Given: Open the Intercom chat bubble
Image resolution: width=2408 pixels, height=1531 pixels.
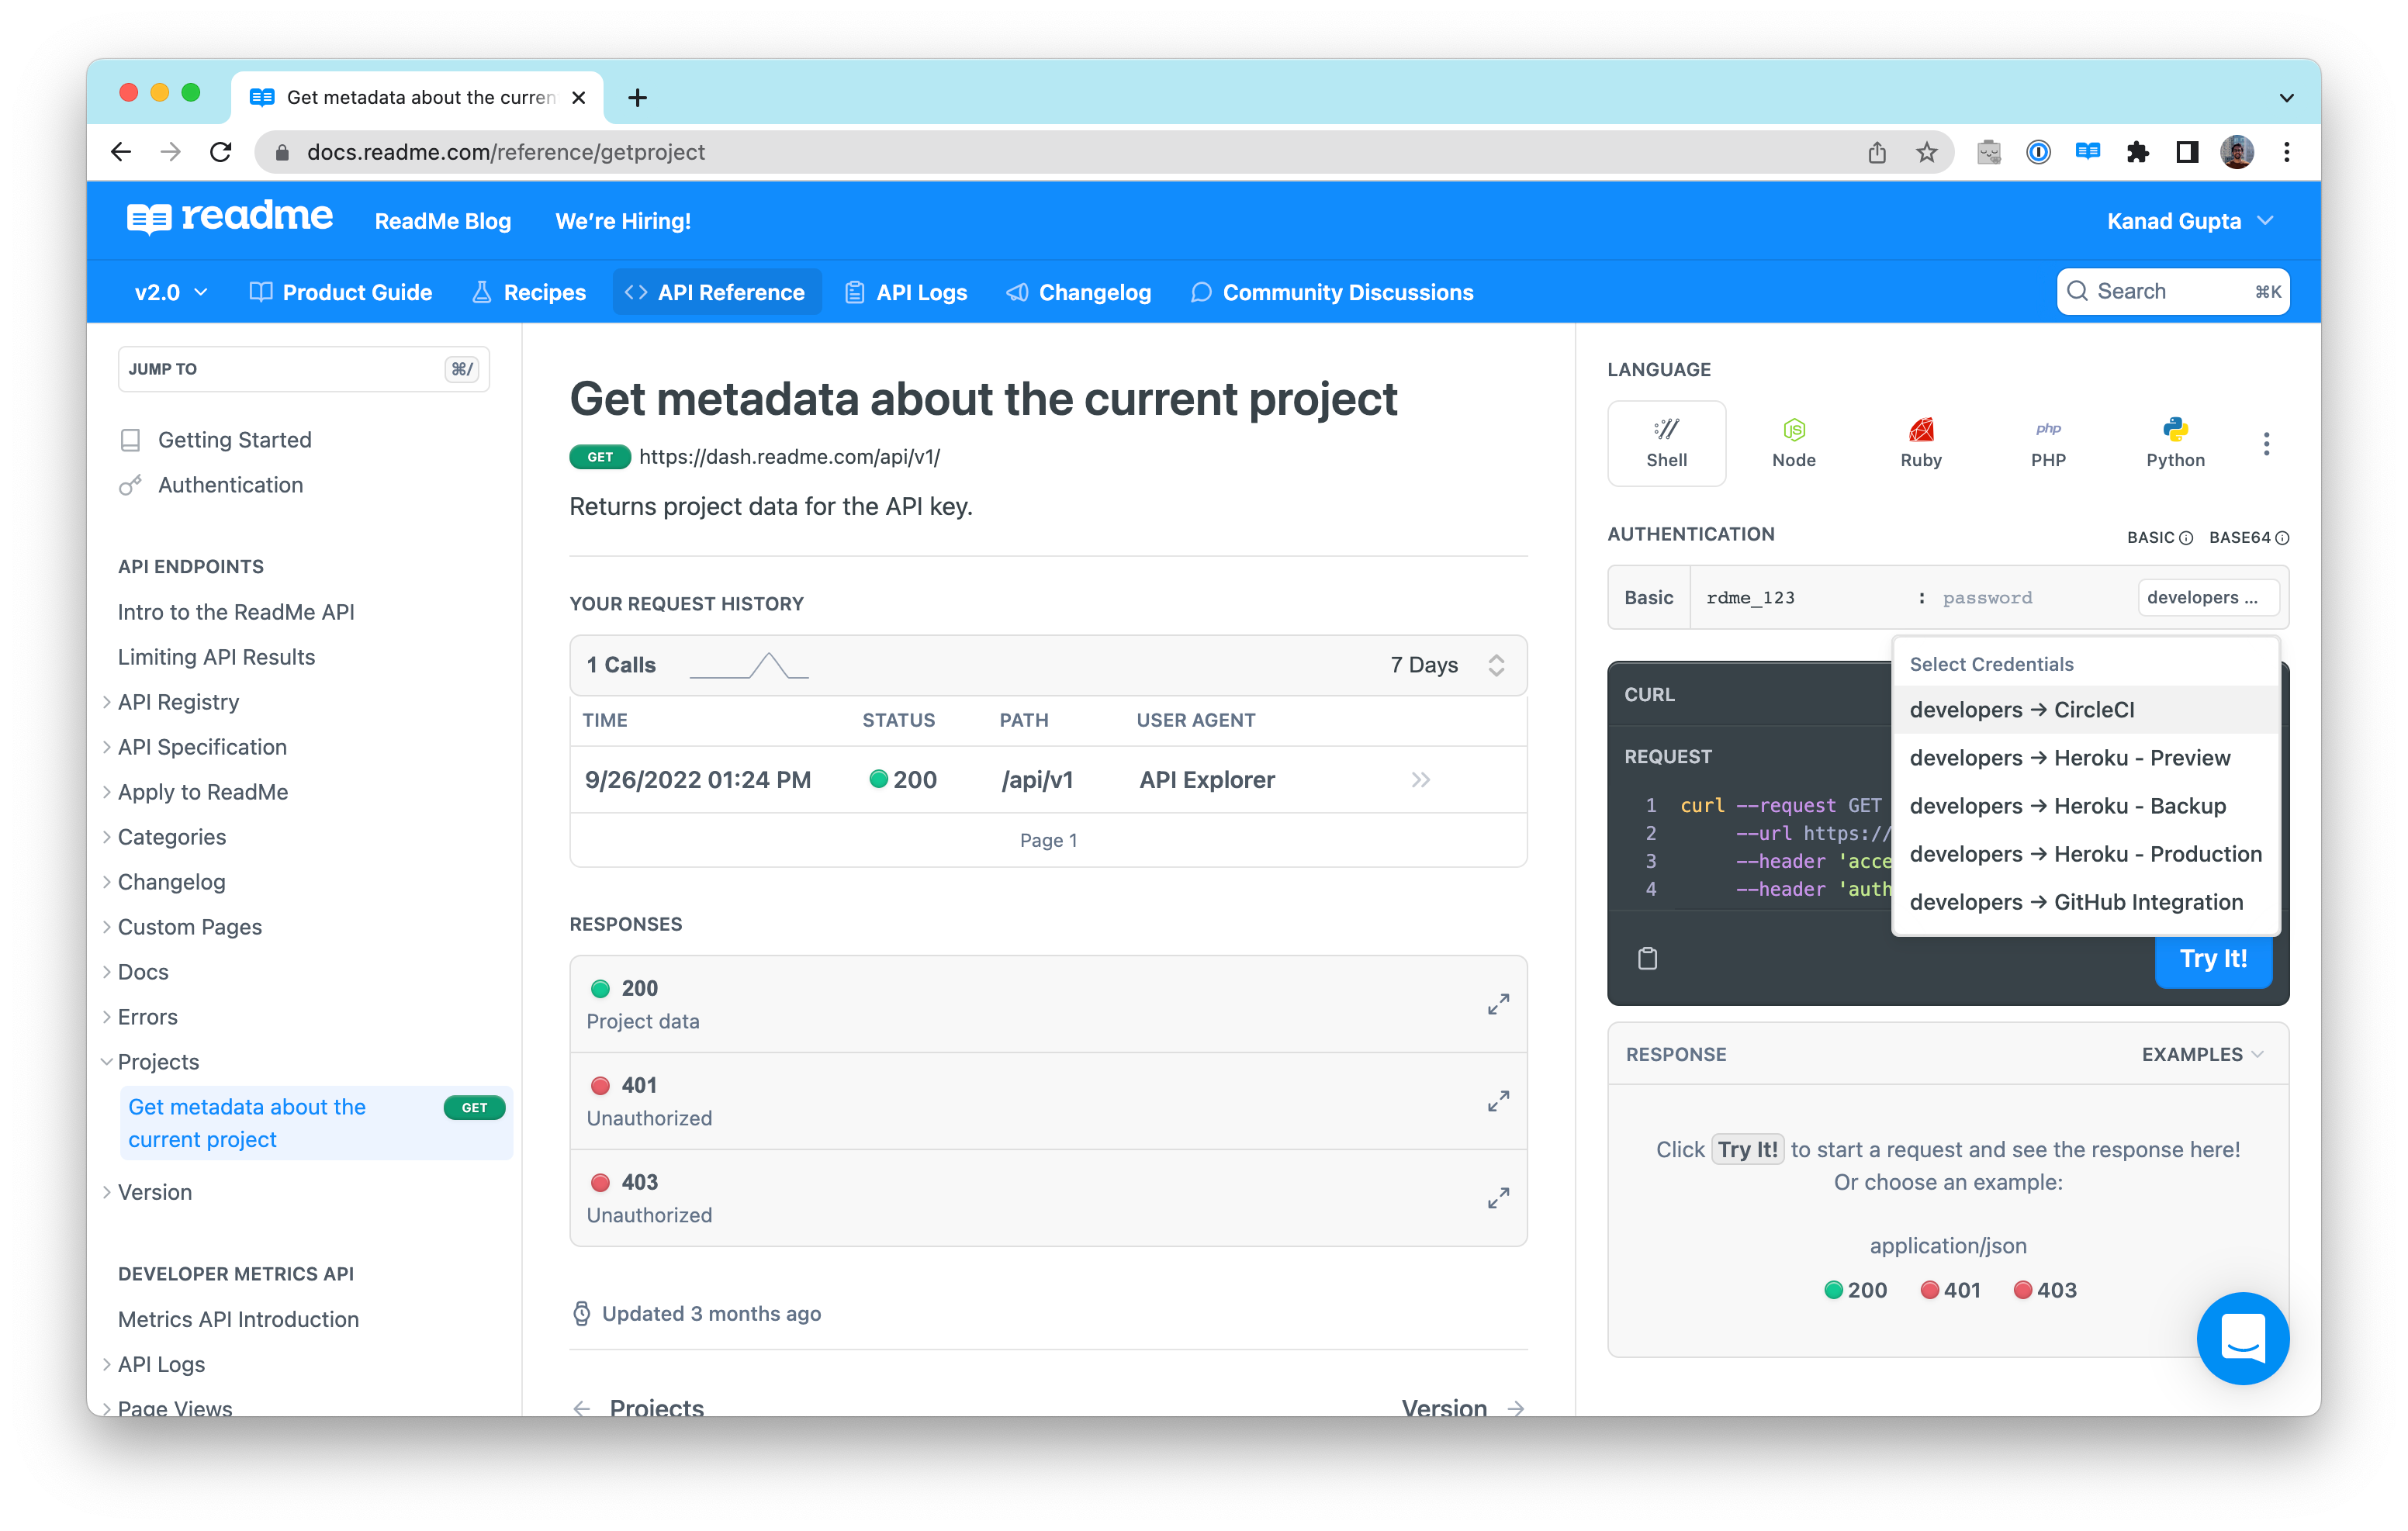Looking at the screenshot, I should click(x=2242, y=1337).
